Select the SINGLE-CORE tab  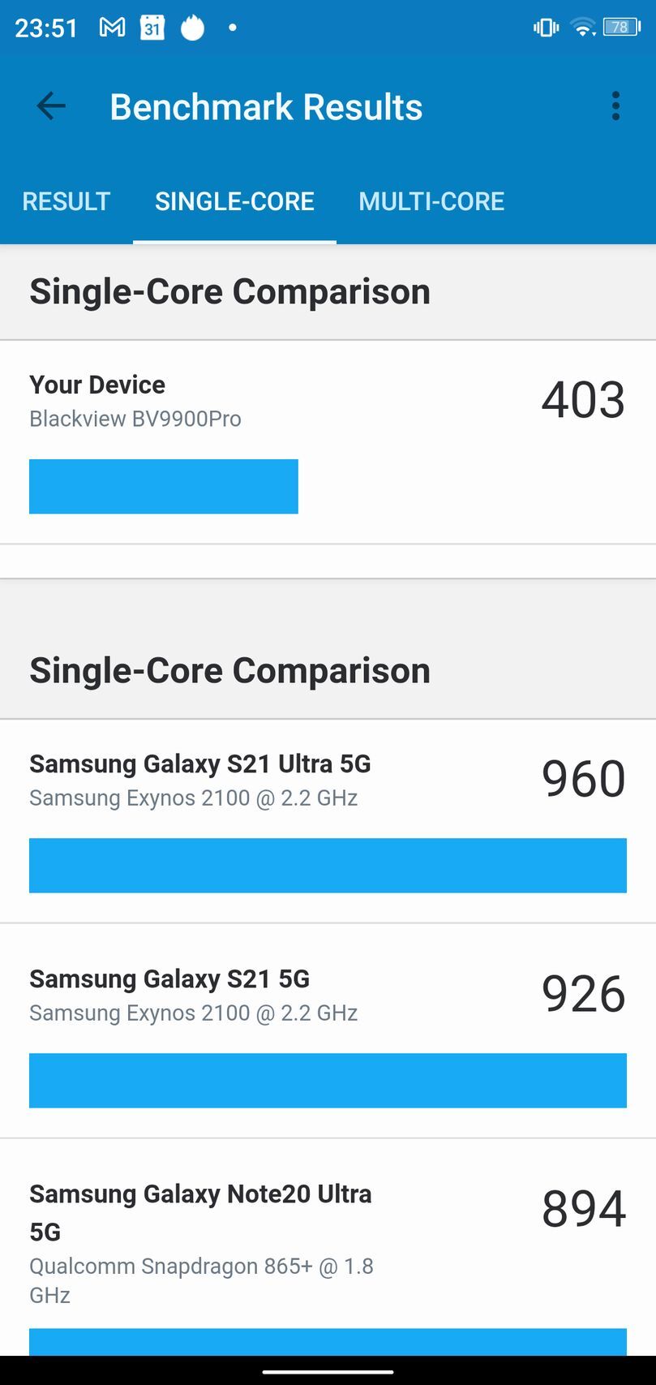coord(234,201)
